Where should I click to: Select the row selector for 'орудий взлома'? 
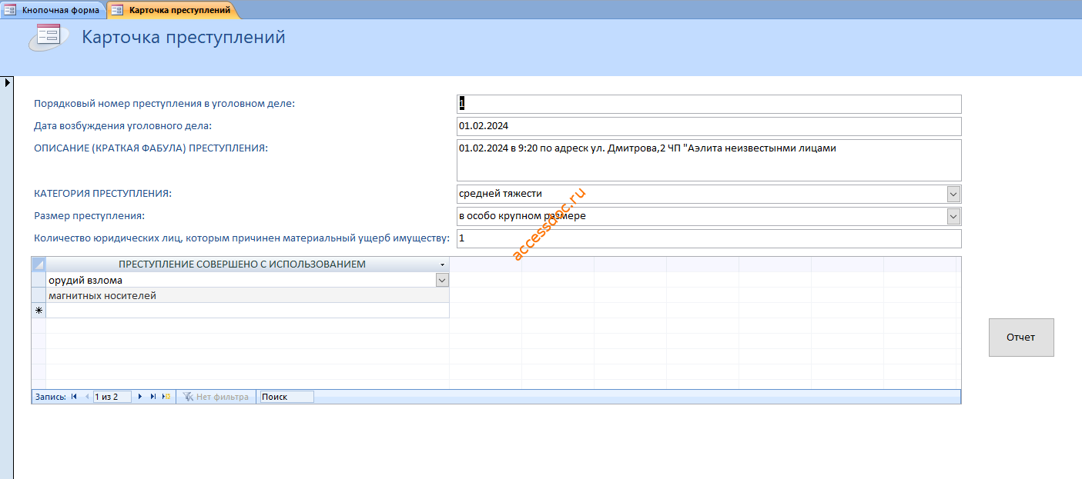[39, 280]
